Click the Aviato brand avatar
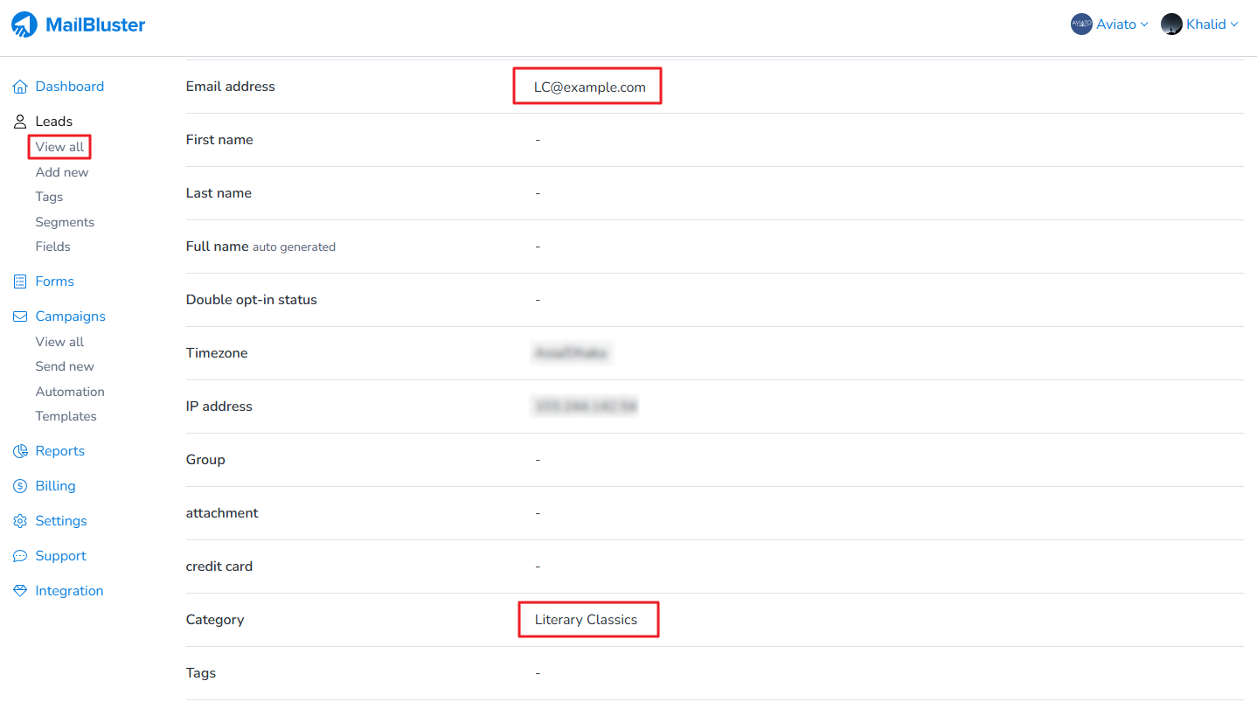 (1081, 24)
